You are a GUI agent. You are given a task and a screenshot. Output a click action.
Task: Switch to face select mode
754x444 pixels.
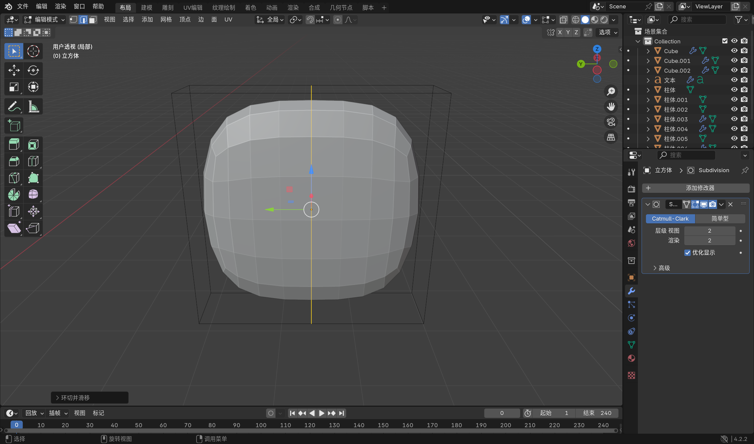93,20
